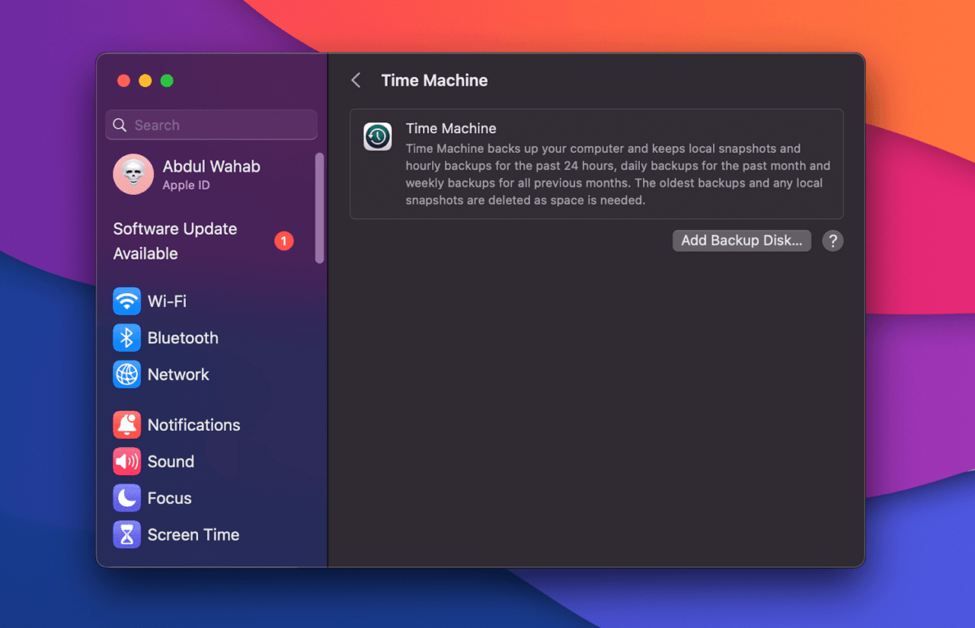Click the Network globe icon

click(127, 375)
